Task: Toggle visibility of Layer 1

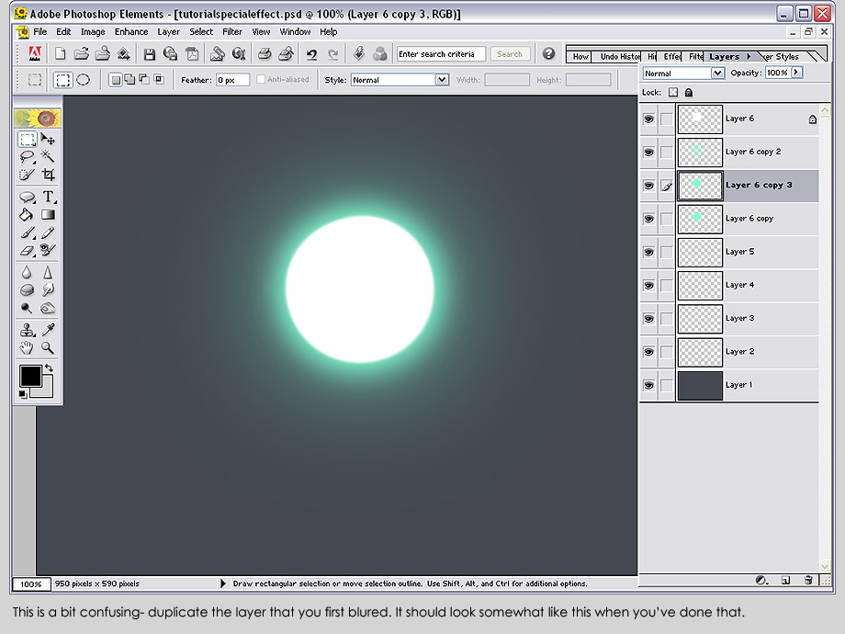Action: pos(648,385)
